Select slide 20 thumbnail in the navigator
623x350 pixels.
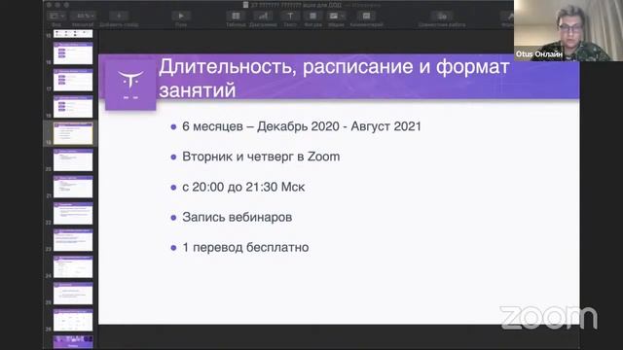[x=73, y=159]
